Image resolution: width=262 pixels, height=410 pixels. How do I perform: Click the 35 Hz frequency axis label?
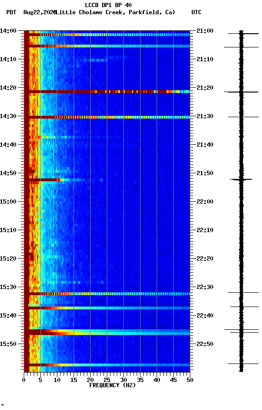[140, 380]
